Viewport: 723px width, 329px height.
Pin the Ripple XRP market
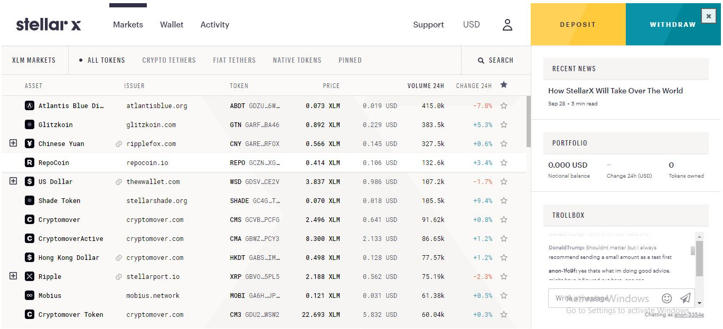click(504, 276)
